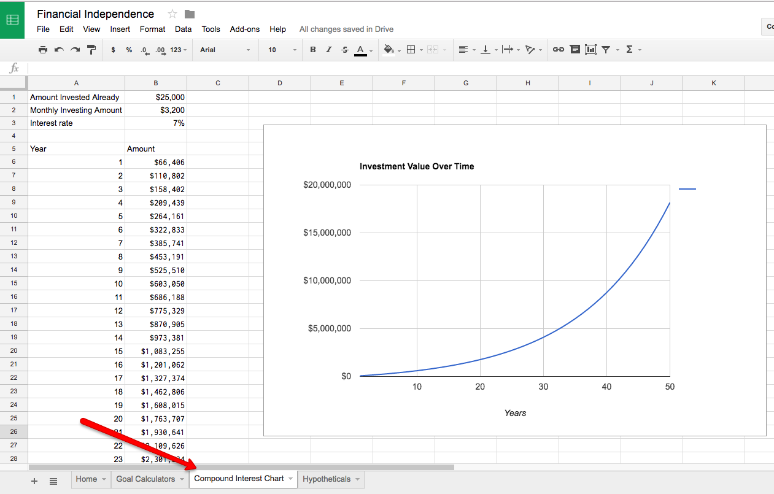Open the Help menu

click(277, 29)
